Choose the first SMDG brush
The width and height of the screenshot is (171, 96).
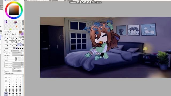point(15,38)
